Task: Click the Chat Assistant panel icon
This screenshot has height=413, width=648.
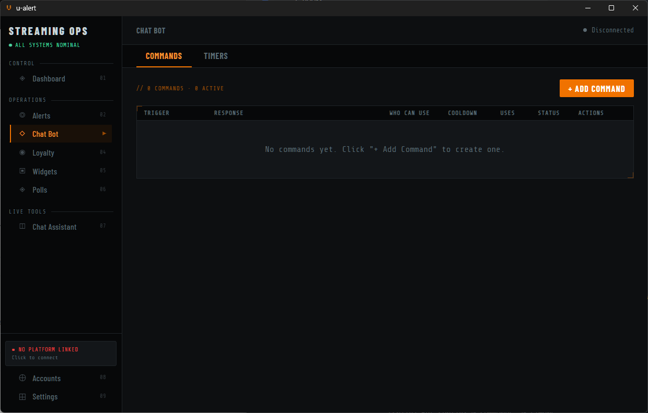Action: 22,227
